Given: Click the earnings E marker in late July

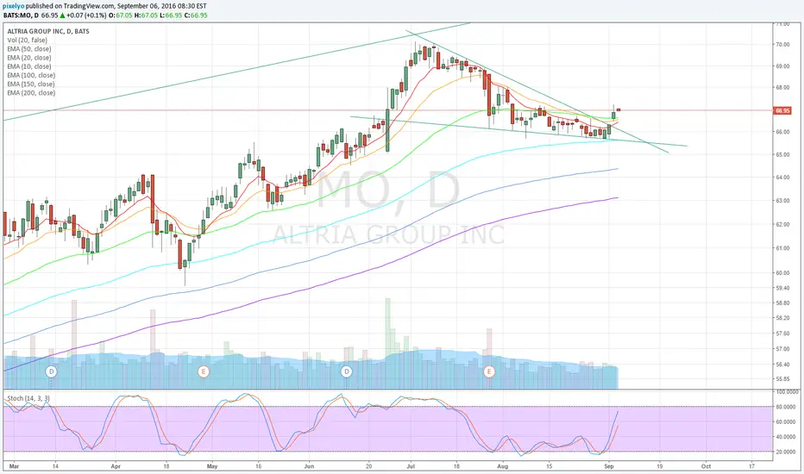Looking at the screenshot, I should [x=489, y=371].
